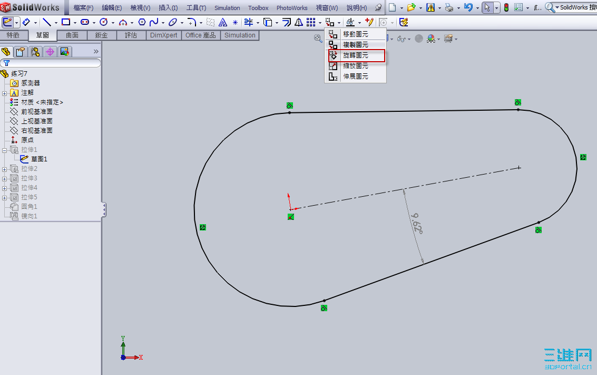The height and width of the screenshot is (375, 597).
Task: Expand the 拉伸2 tree node
Action: pyautogui.click(x=4, y=169)
